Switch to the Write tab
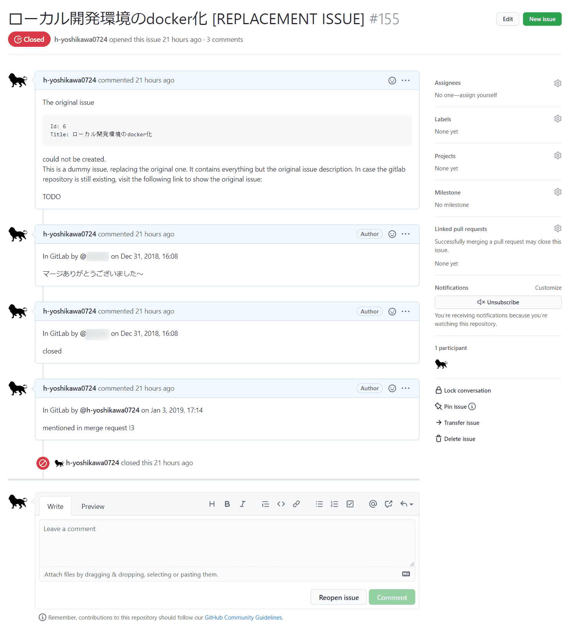This screenshot has height=629, width=569. 56,506
